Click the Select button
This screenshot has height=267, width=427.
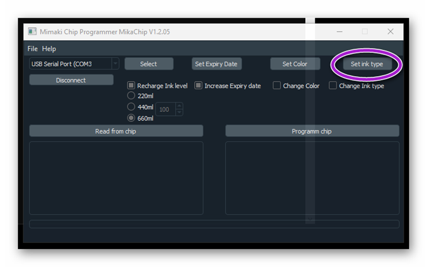pos(149,64)
